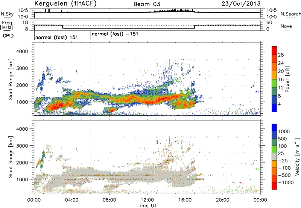301x208 pixels.
Task: Click the '4000' tick on the power panel
Action: tap(22, 51)
